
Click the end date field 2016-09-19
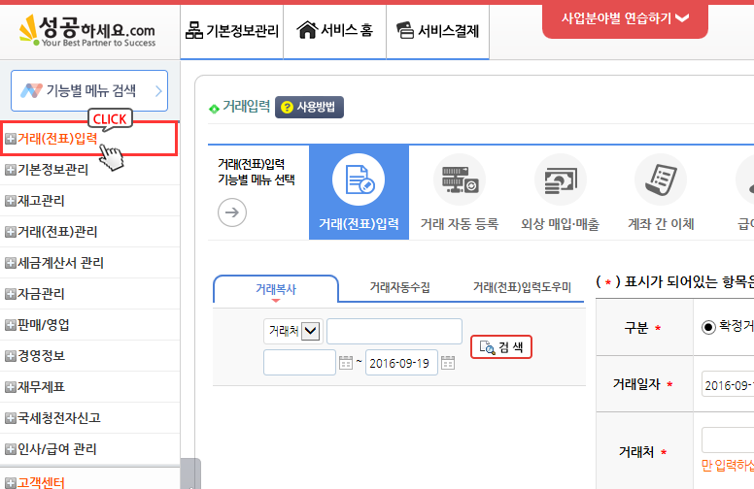click(401, 363)
